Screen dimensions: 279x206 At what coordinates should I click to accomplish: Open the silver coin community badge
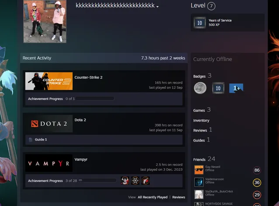[x=200, y=88]
